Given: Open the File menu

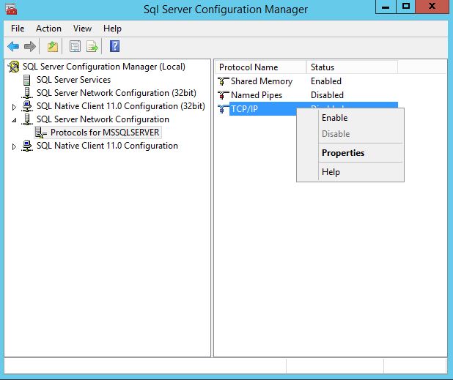Looking at the screenshot, I should click(x=18, y=29).
